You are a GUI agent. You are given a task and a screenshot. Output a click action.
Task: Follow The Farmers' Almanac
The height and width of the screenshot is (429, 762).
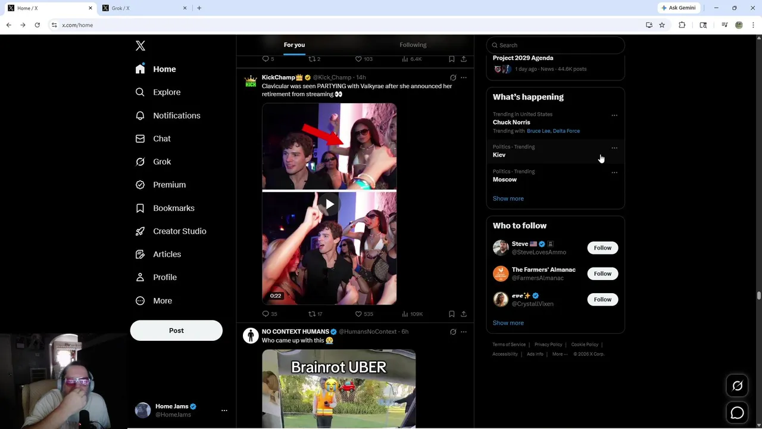point(602,273)
